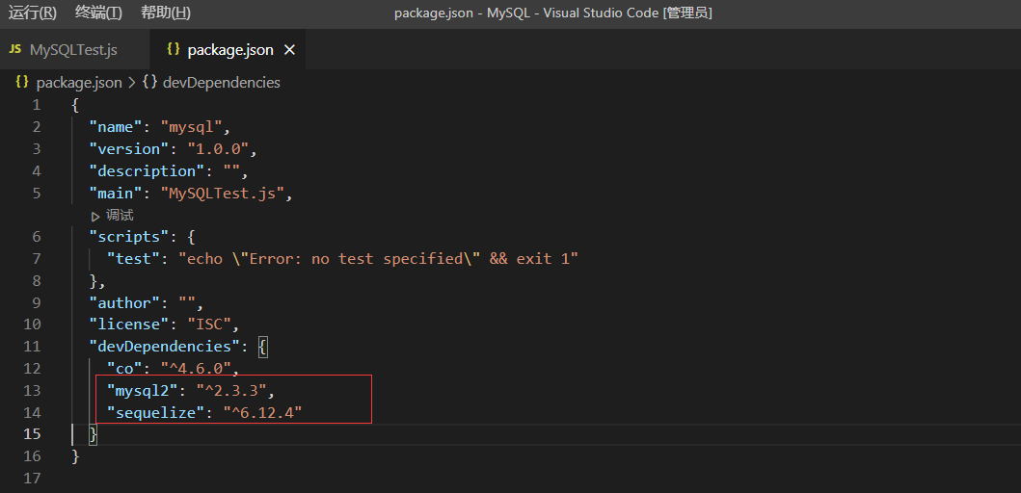The height and width of the screenshot is (493, 1021).
Task: Click the "description" key
Action: tap(148, 171)
